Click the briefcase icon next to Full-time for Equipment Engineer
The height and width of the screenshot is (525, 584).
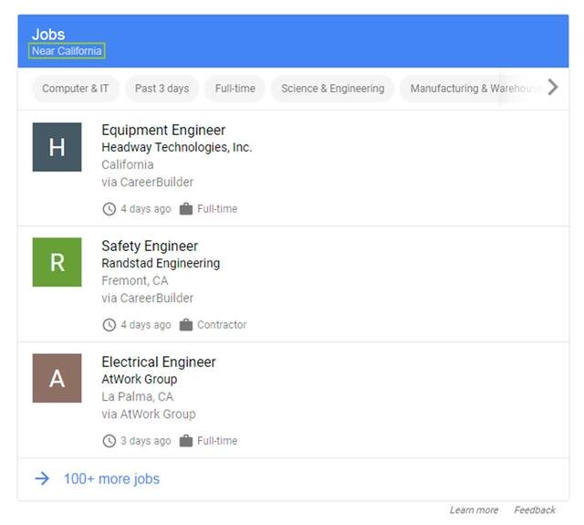click(x=186, y=209)
